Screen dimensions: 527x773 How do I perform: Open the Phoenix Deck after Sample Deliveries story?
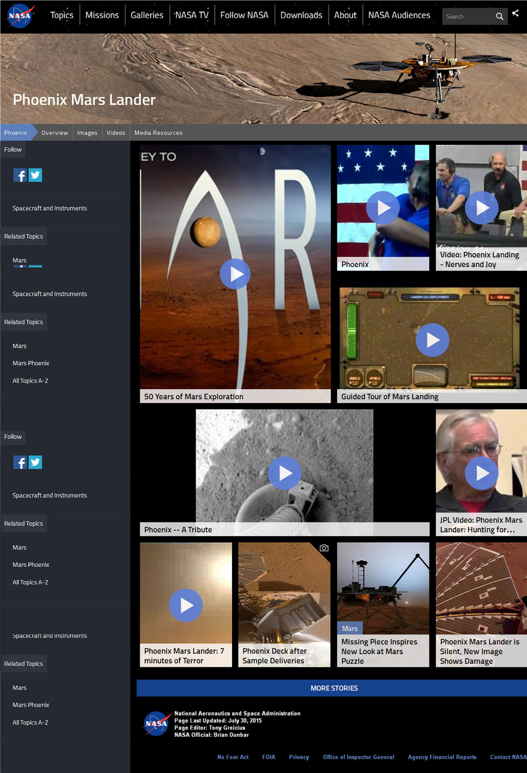pos(284,605)
